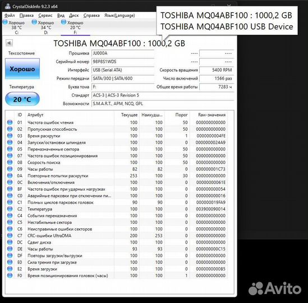Viewport: 308px width, 303px height.
Task: Click the disk title TOSHIBA MQ04ABF100 : 1000,2 GB
Action: point(119,43)
